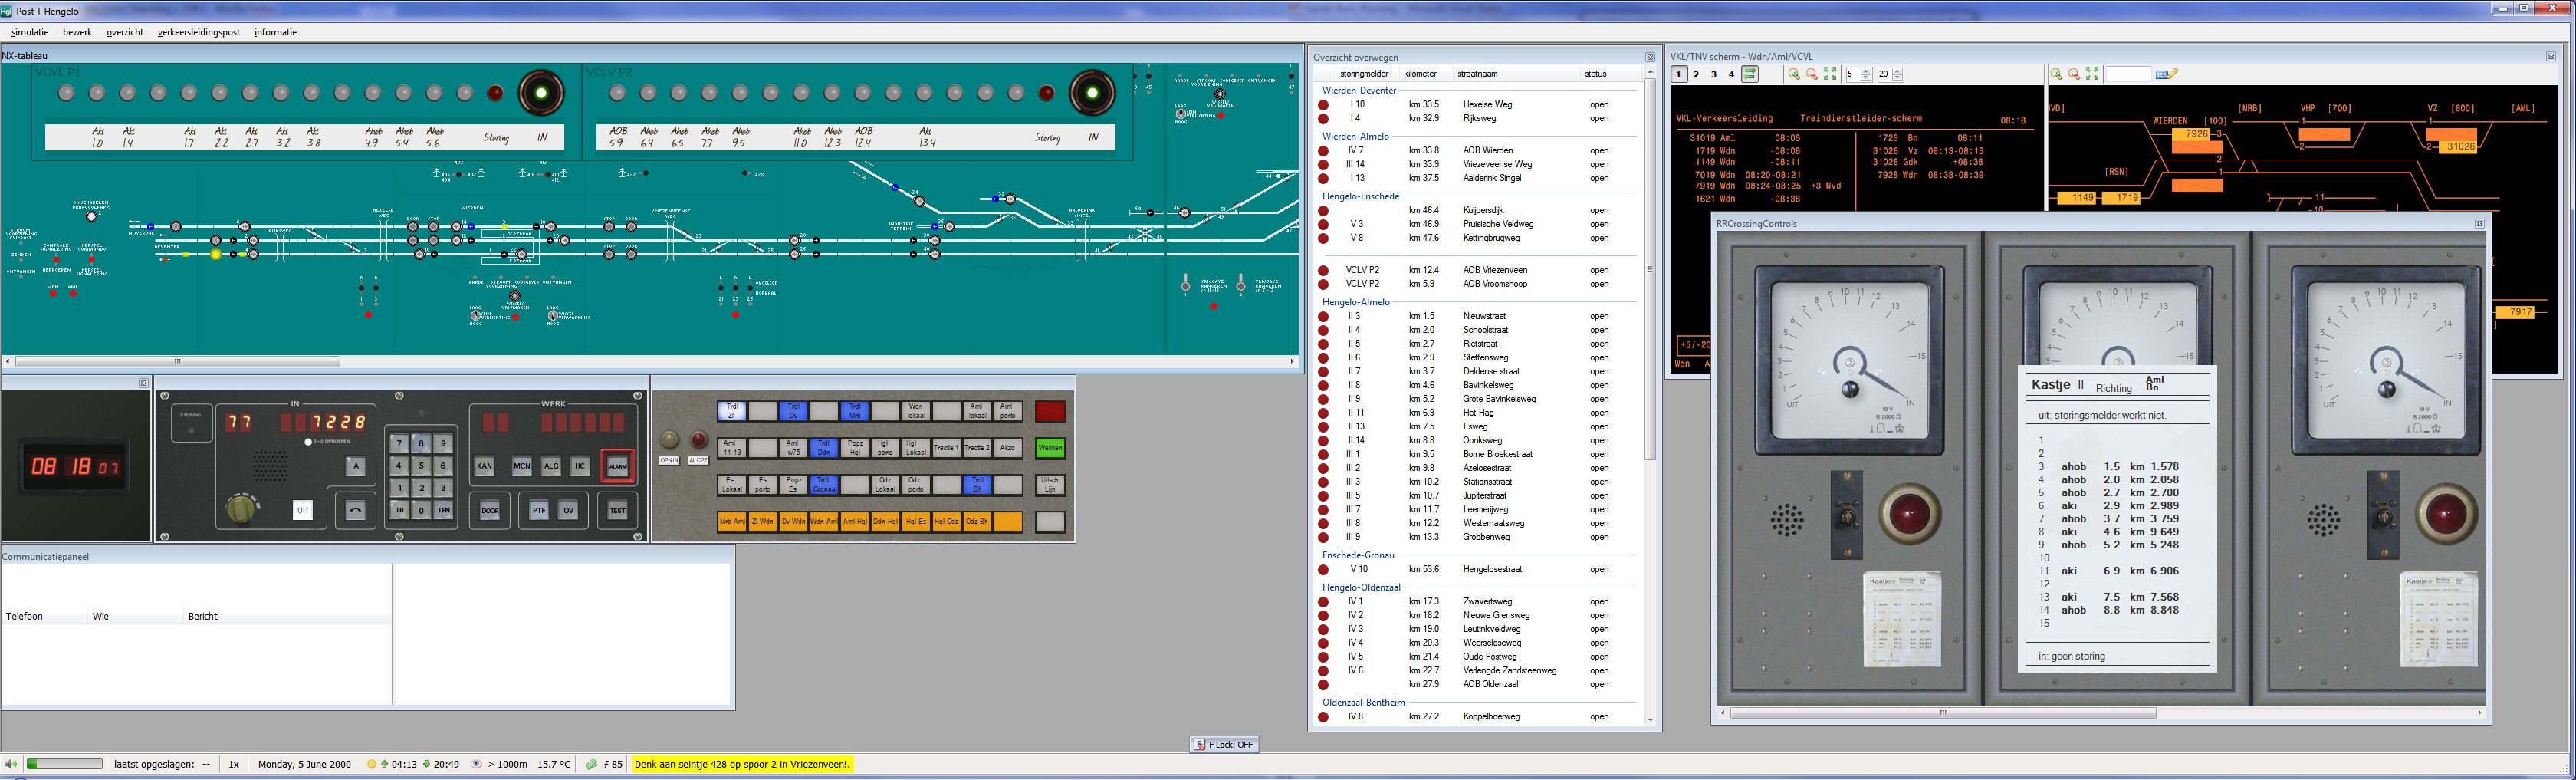Click the 123 pencil train number edit icon
The image size is (2576, 780).
2167,74
